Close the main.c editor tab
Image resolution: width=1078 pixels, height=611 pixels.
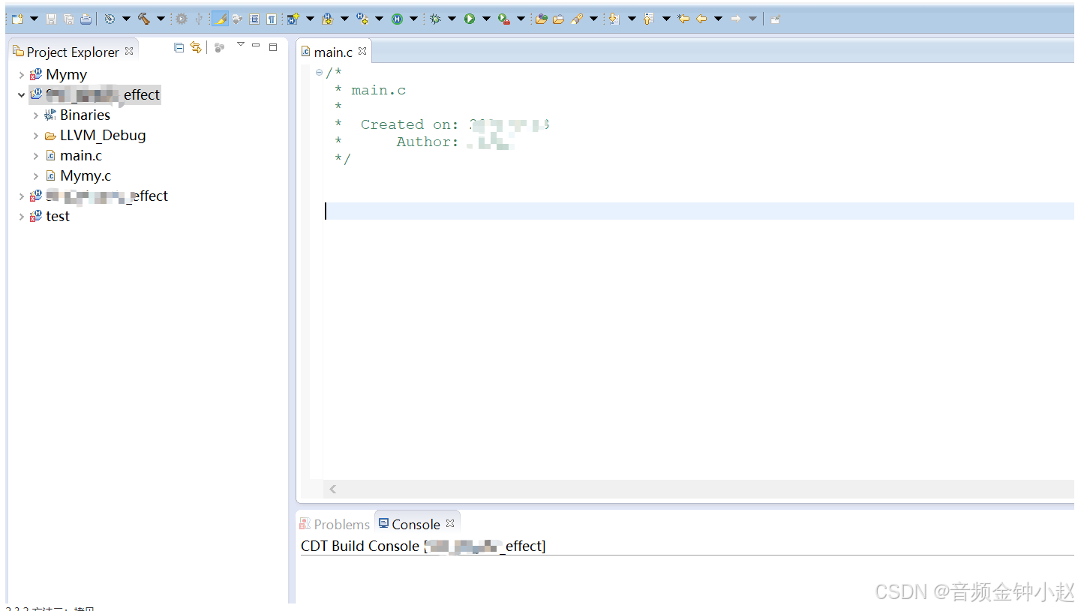[362, 51]
